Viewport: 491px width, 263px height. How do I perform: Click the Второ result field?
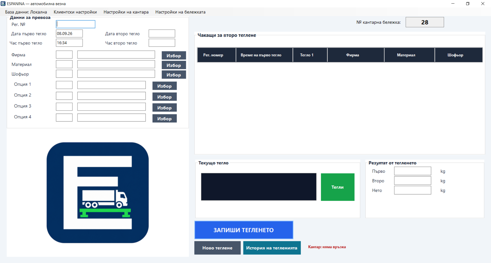412,181
